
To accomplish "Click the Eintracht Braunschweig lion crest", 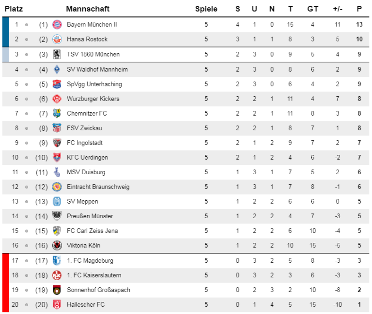I will tap(57, 187).
